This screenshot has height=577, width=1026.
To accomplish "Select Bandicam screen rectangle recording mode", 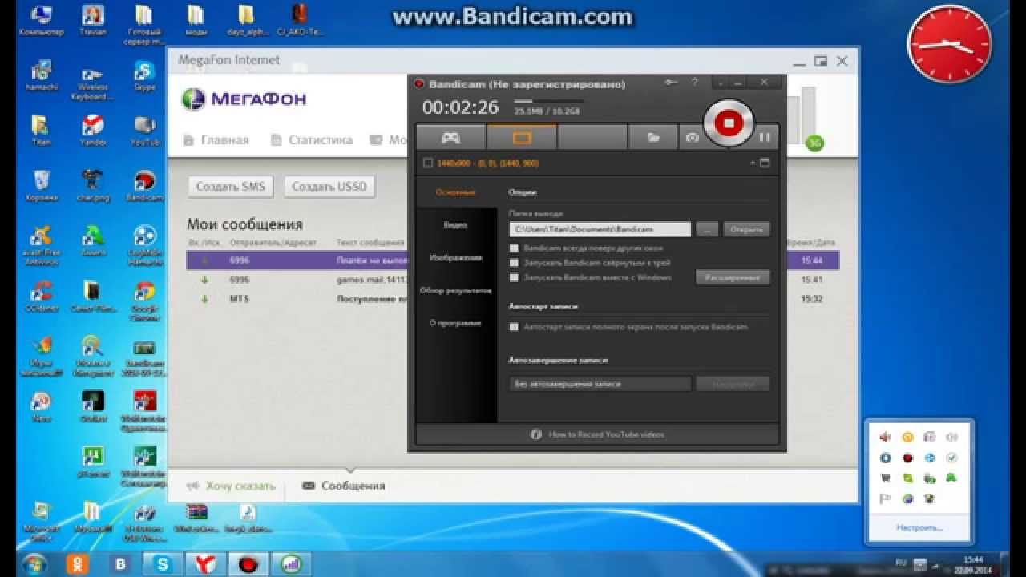I will tap(522, 137).
